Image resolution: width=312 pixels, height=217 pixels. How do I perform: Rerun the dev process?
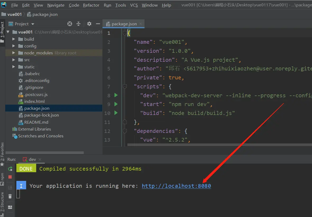10,169
